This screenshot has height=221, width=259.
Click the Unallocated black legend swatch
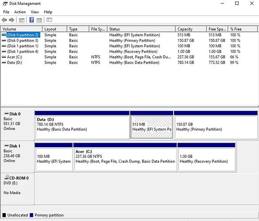(4, 215)
